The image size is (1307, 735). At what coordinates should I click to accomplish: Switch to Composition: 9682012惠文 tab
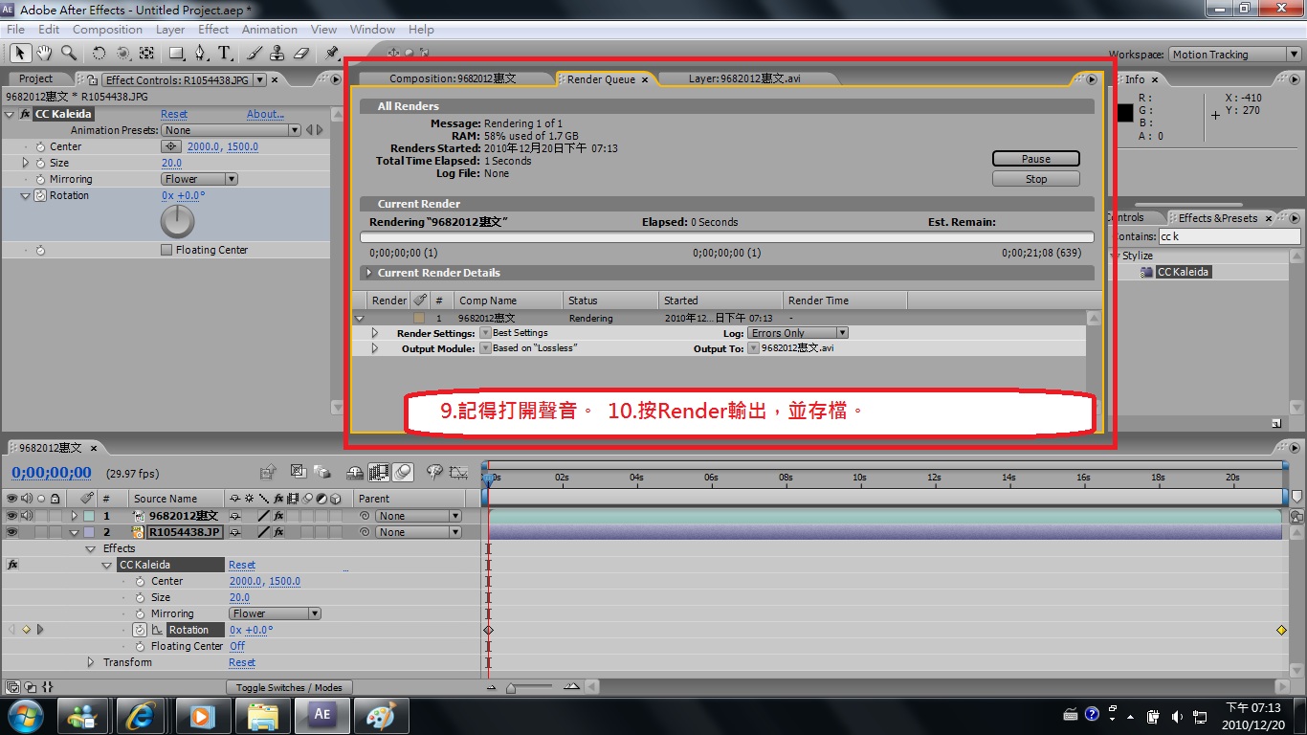point(453,79)
